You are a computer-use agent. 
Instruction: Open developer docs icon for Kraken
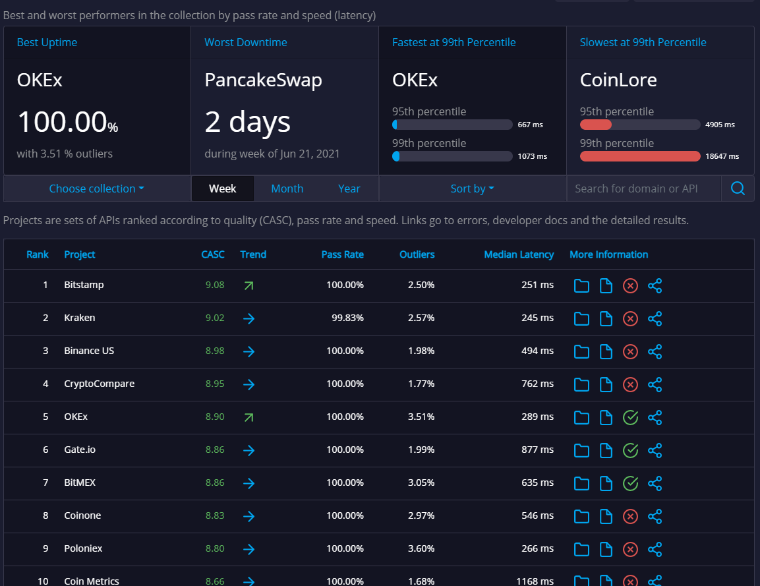(x=606, y=318)
